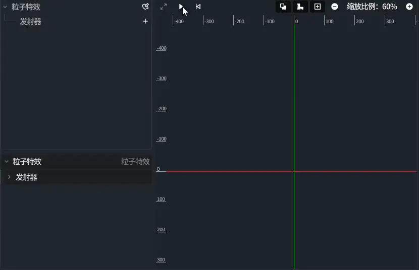Viewport: 419px width, 270px height.
Task: Select 发射器 in the upper tree
Action: pyautogui.click(x=30, y=22)
